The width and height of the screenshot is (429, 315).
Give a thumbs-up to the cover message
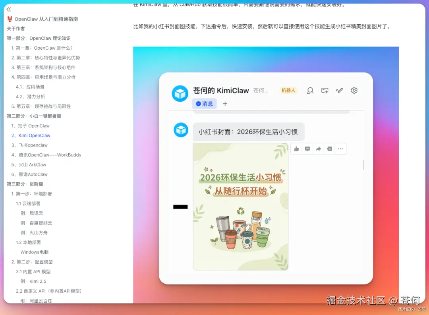point(296,149)
